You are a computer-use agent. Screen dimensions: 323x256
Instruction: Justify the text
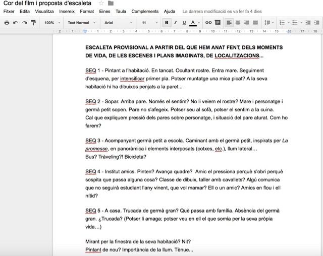point(255,23)
